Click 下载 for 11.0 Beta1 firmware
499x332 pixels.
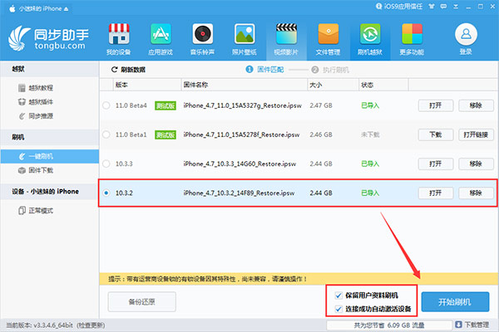[x=435, y=134]
